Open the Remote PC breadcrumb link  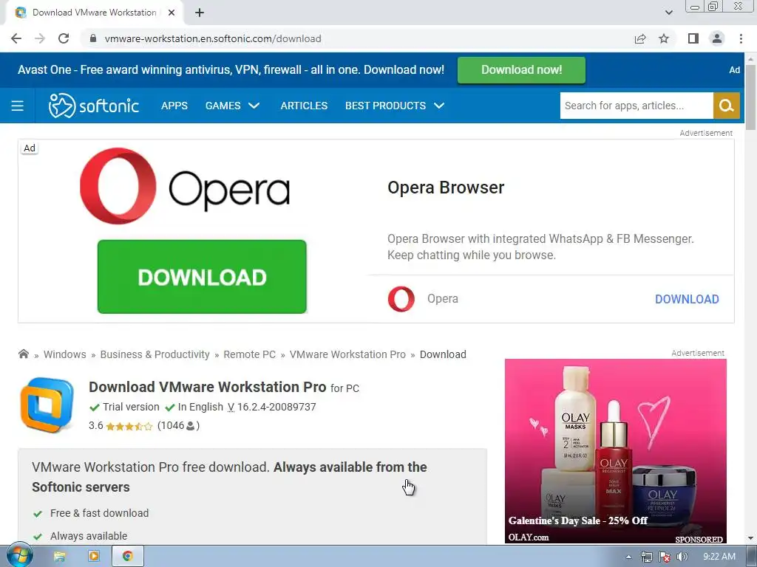tap(250, 354)
